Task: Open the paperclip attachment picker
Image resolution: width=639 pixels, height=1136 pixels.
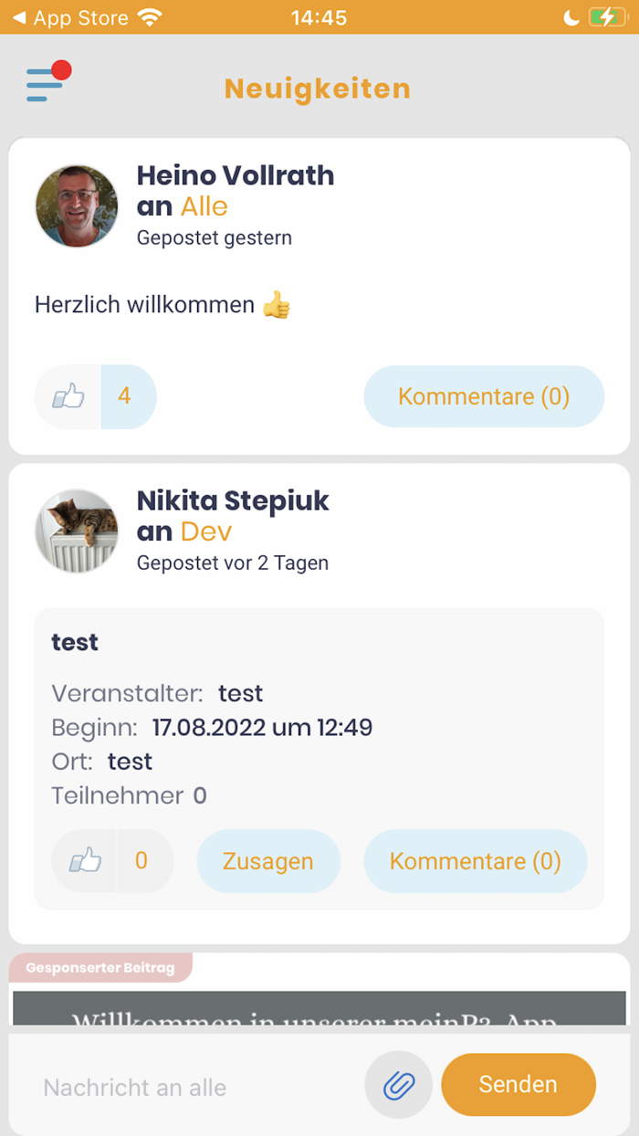Action: pyautogui.click(x=398, y=1085)
